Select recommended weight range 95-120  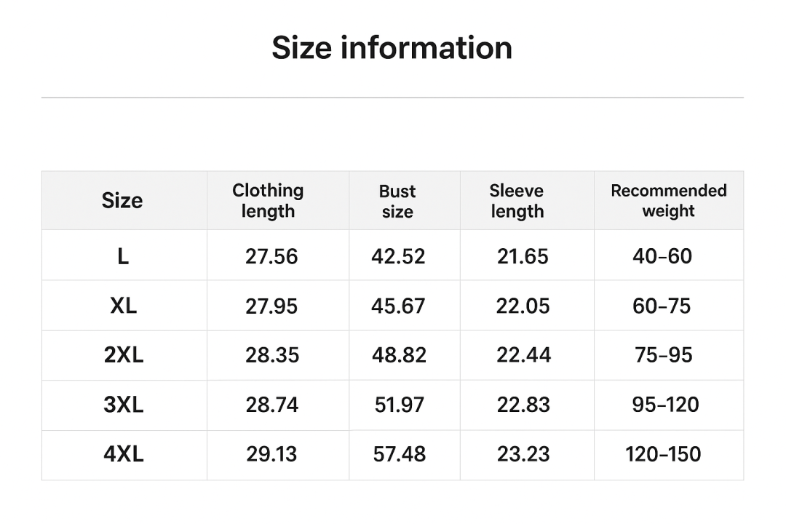click(665, 405)
